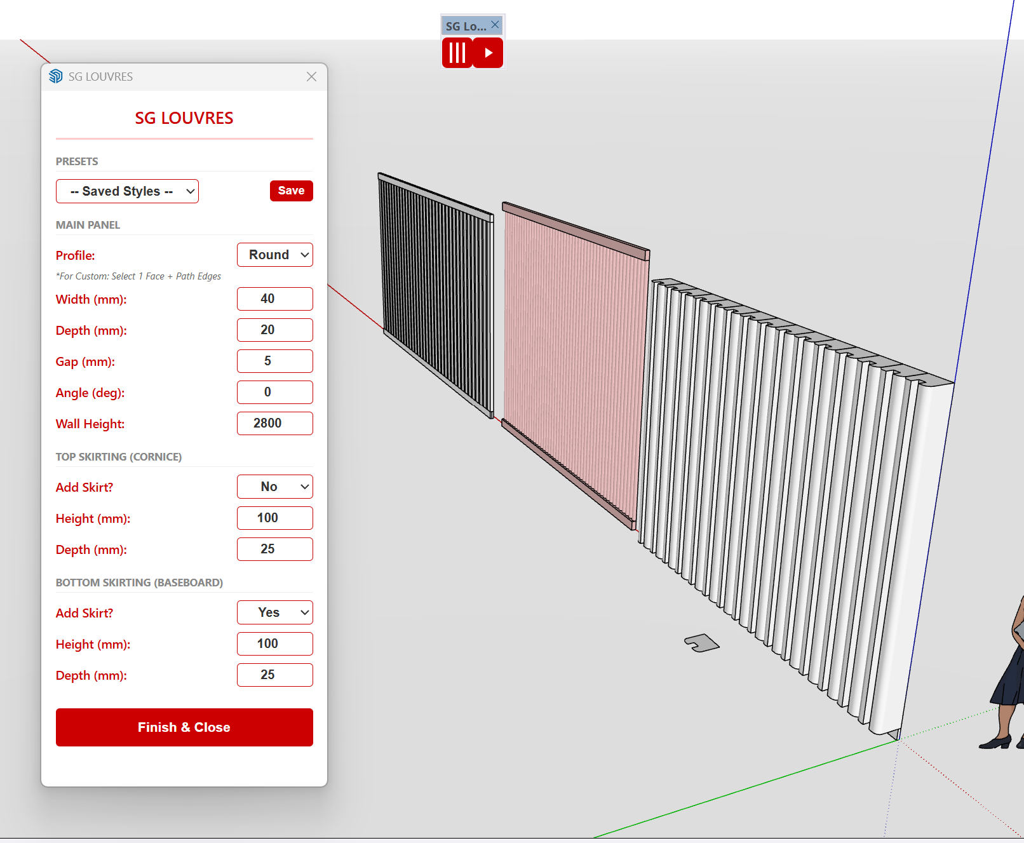Close the SG Lo... floating toolbar

495,25
